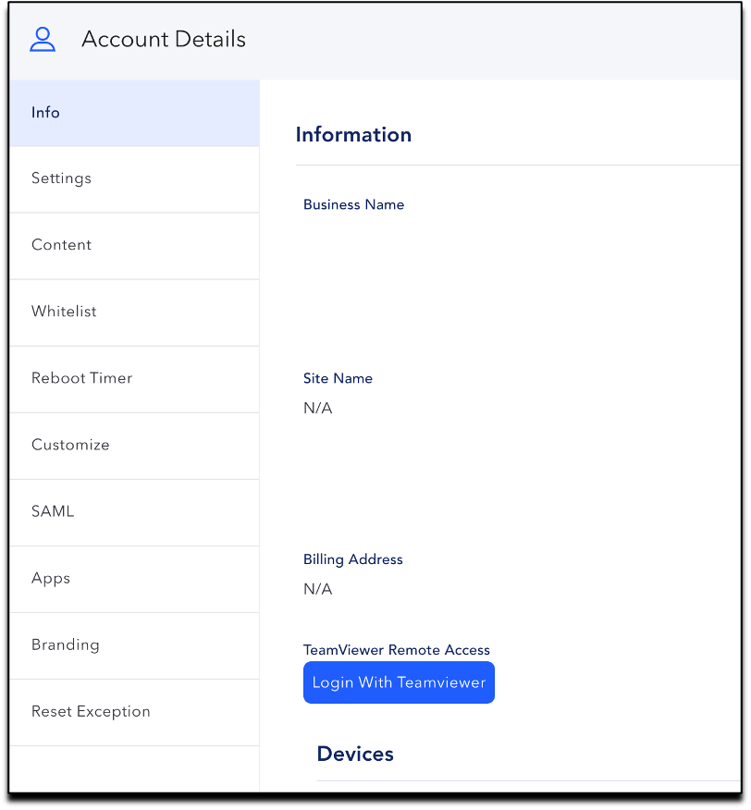Go to the Apps section
Viewport: 751px width, 810px height.
(x=134, y=579)
